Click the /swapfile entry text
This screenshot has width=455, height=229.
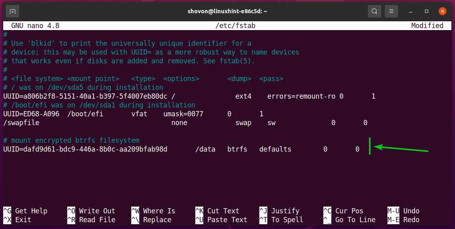(x=21, y=123)
